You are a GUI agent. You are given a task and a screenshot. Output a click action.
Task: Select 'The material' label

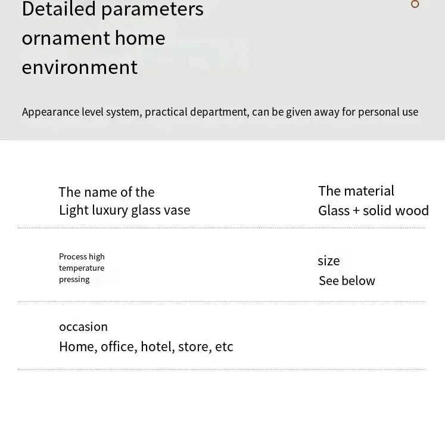point(356,191)
